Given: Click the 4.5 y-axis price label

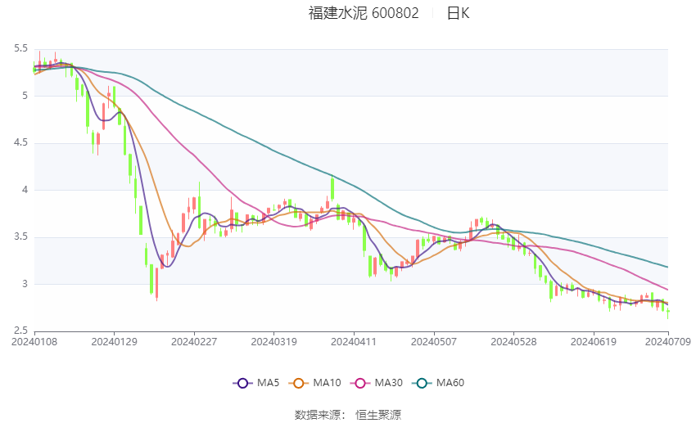Looking at the screenshot, I should 20,143.
